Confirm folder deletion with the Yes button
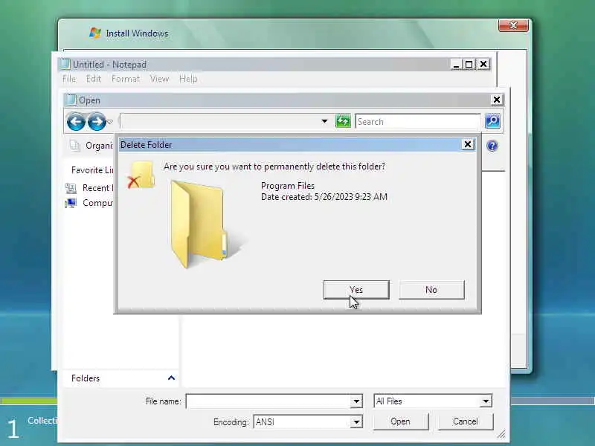This screenshot has height=446, width=595. pos(356,290)
